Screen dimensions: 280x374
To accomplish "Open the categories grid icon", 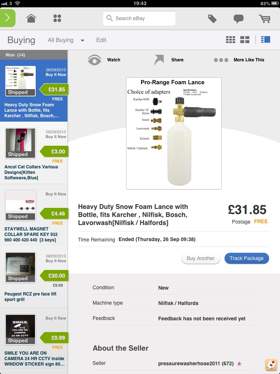I will click(57, 18).
